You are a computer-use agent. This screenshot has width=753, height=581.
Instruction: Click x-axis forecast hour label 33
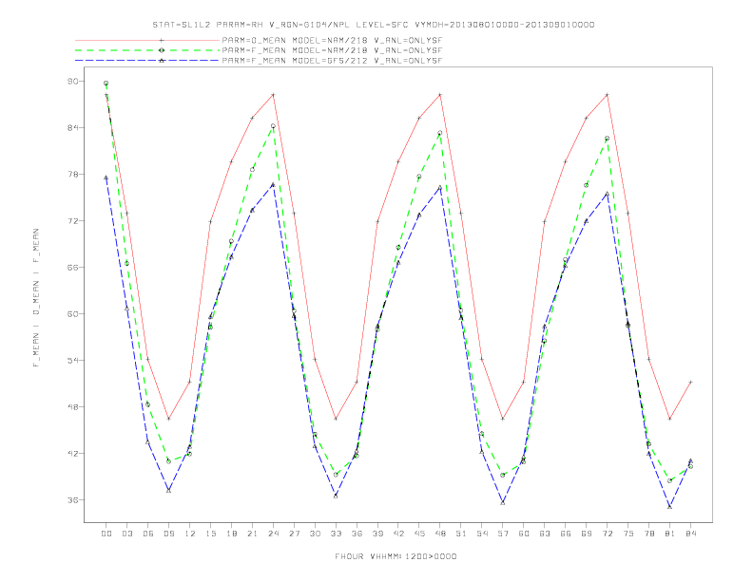pyautogui.click(x=336, y=534)
